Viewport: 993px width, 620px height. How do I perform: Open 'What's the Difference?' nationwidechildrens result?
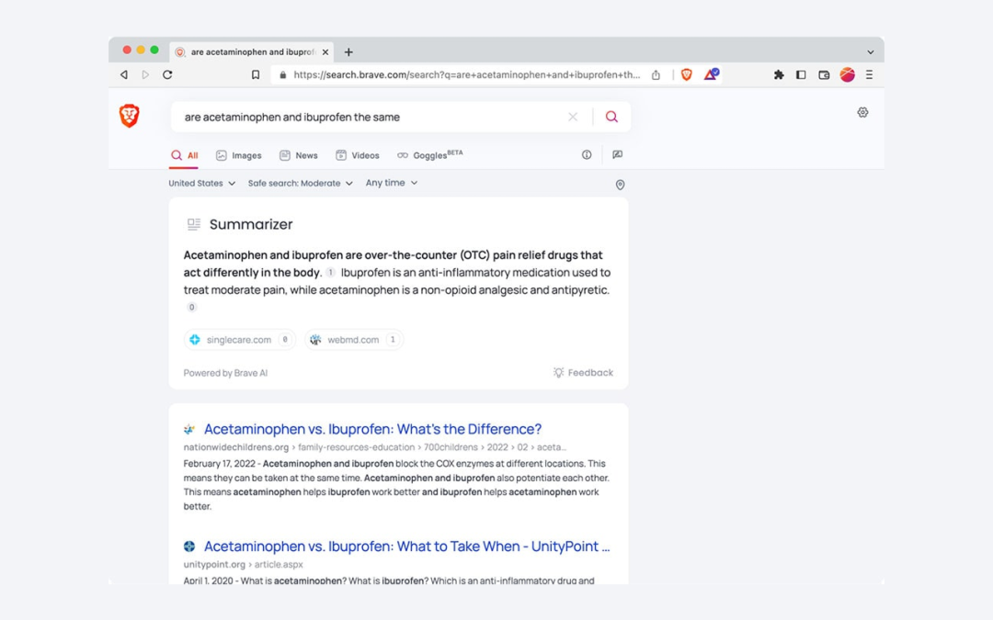(372, 429)
